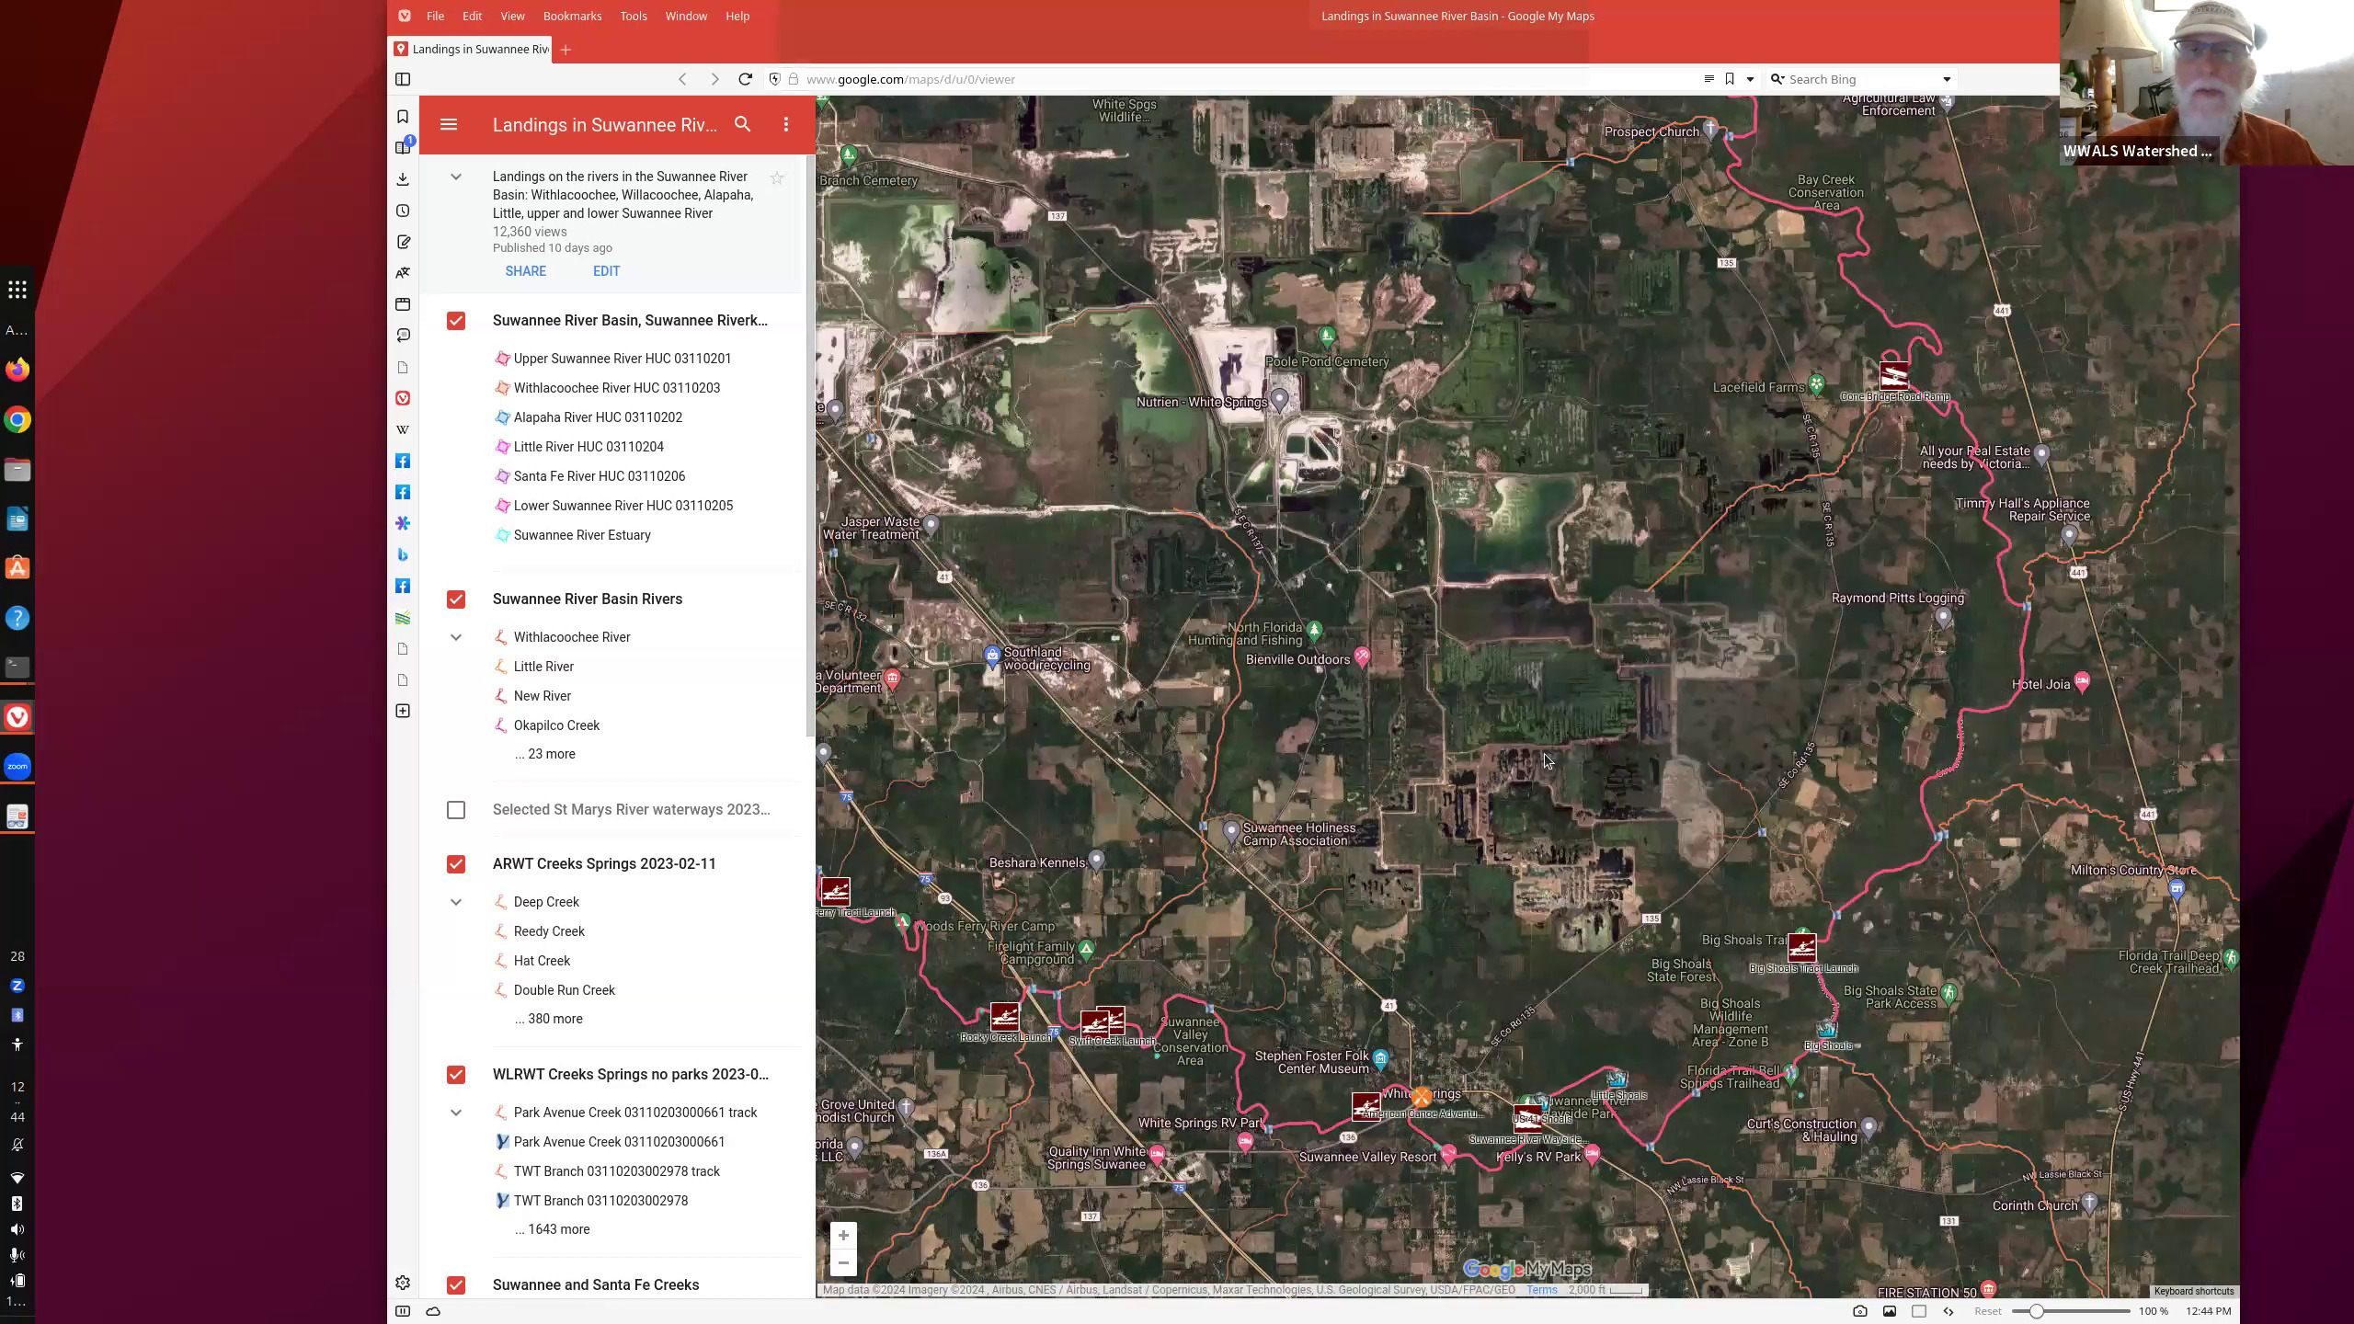The width and height of the screenshot is (2354, 1324).
Task: Uncheck Suwannee and Santa Fe Creeks layer
Action: [456, 1285]
